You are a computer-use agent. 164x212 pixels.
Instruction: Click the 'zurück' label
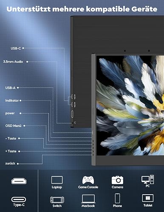[x=10, y=163]
